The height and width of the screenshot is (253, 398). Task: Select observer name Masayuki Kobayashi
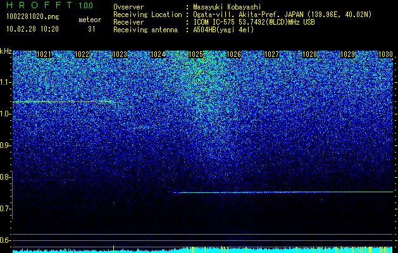click(227, 7)
